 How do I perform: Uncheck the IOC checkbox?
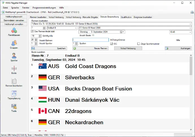[x=112, y=44]
